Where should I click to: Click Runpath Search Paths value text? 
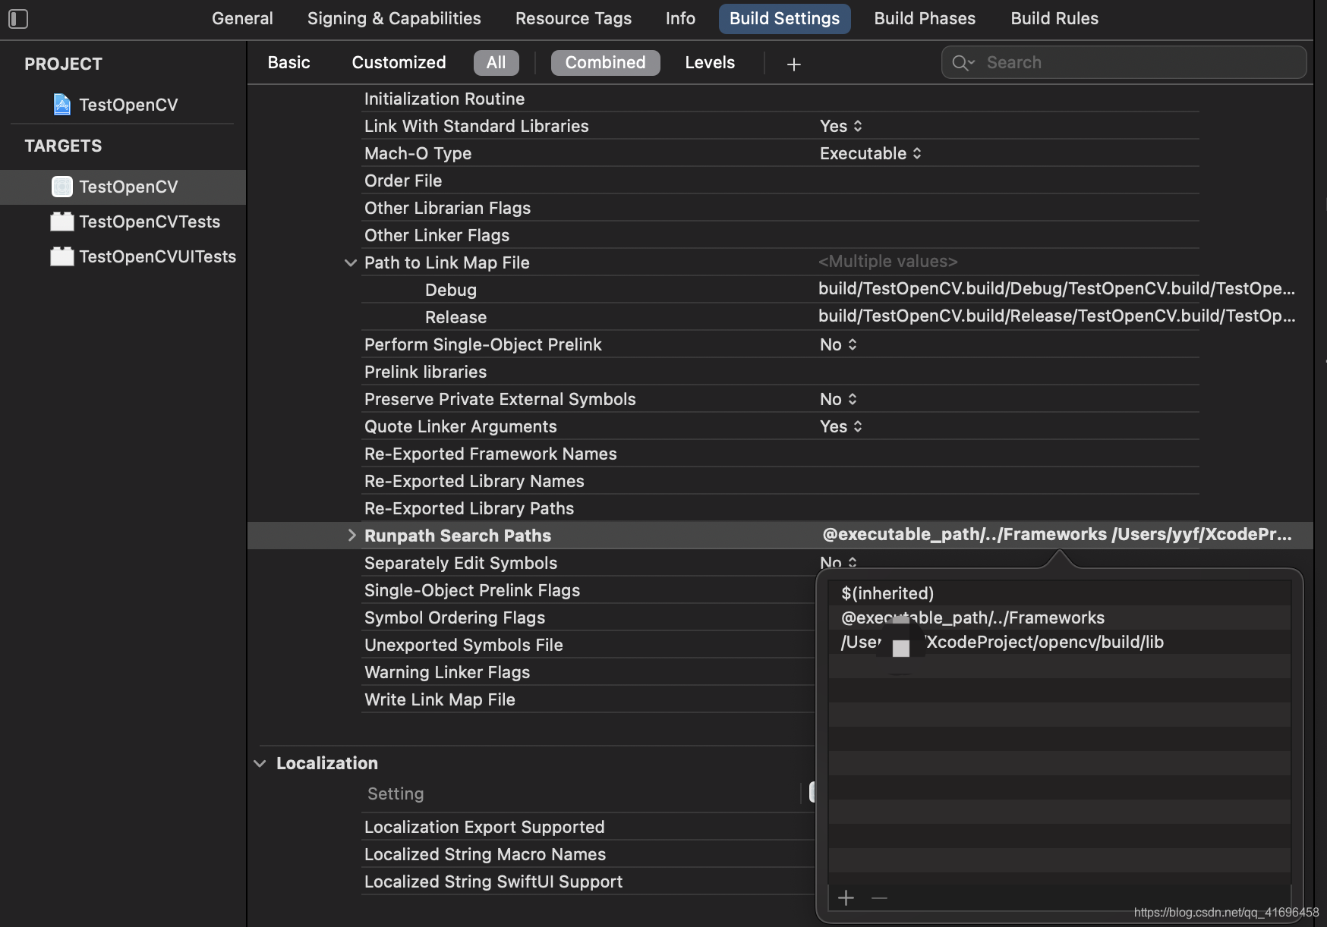(1057, 534)
